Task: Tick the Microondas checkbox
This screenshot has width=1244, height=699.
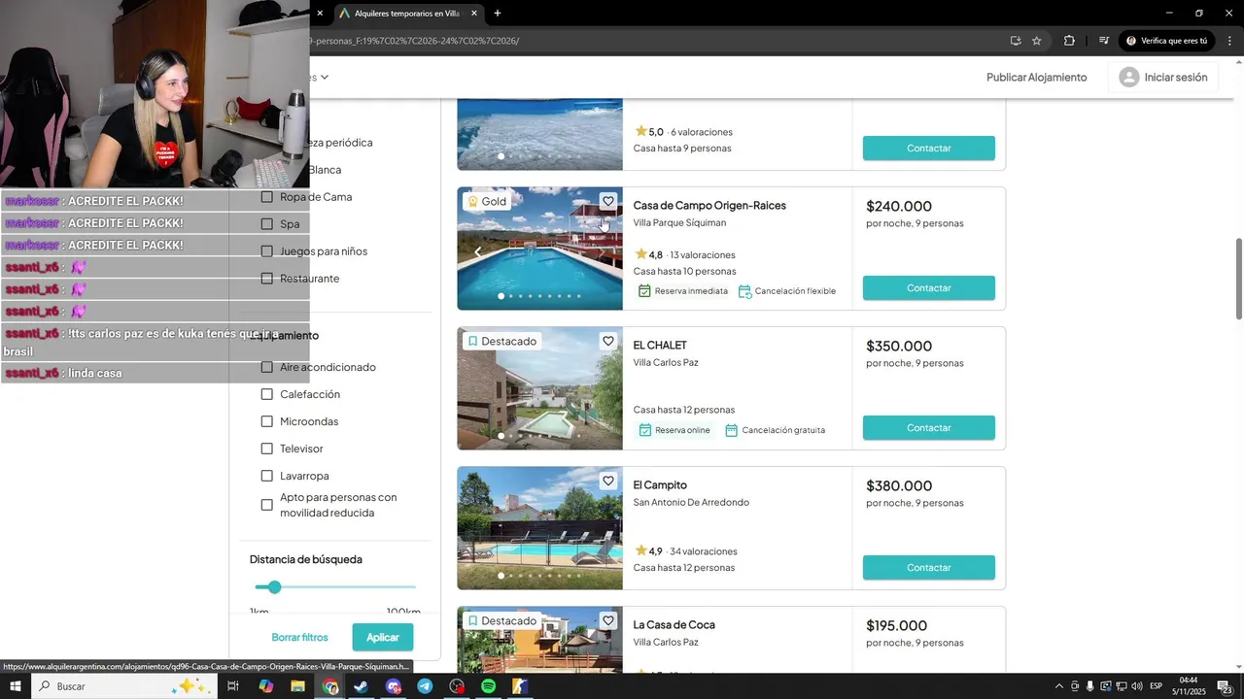Action: coord(267,421)
